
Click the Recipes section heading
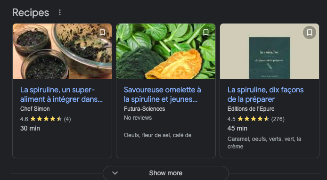(x=31, y=13)
